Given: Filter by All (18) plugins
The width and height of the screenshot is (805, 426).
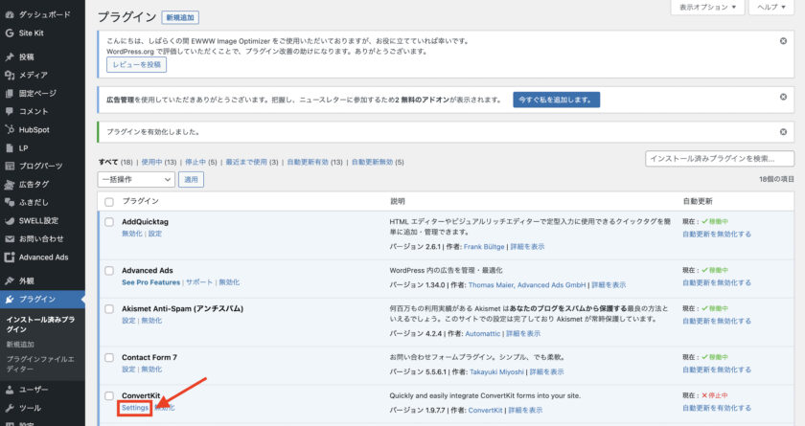Looking at the screenshot, I should pyautogui.click(x=116, y=162).
